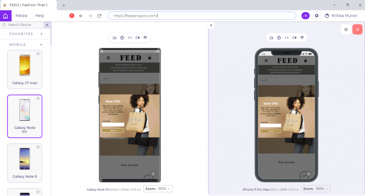Viewport: 365px width, 196px height.
Task: Collapse the device sidebar with double chevron
Action: click(47, 25)
